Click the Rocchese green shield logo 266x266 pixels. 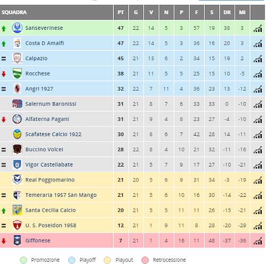(17, 73)
